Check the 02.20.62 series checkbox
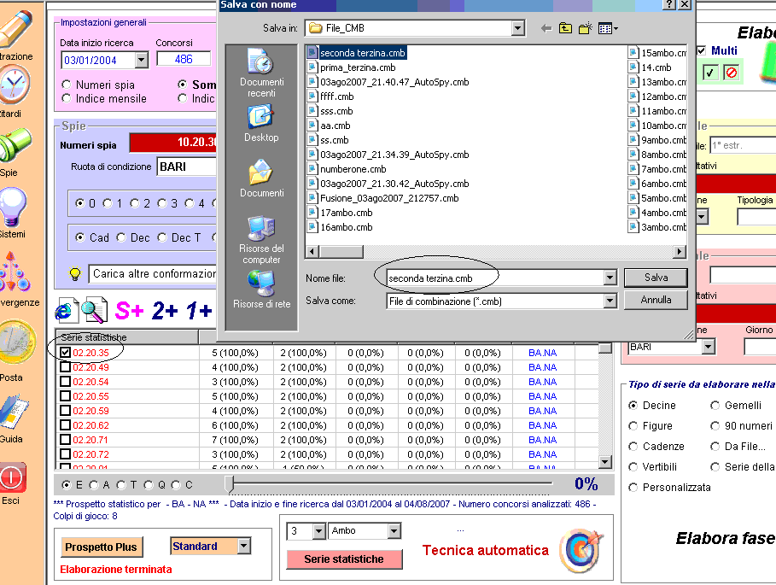The width and height of the screenshot is (776, 585). pyautogui.click(x=65, y=425)
